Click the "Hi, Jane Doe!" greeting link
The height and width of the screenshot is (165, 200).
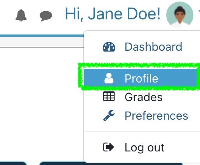pyautogui.click(x=113, y=14)
